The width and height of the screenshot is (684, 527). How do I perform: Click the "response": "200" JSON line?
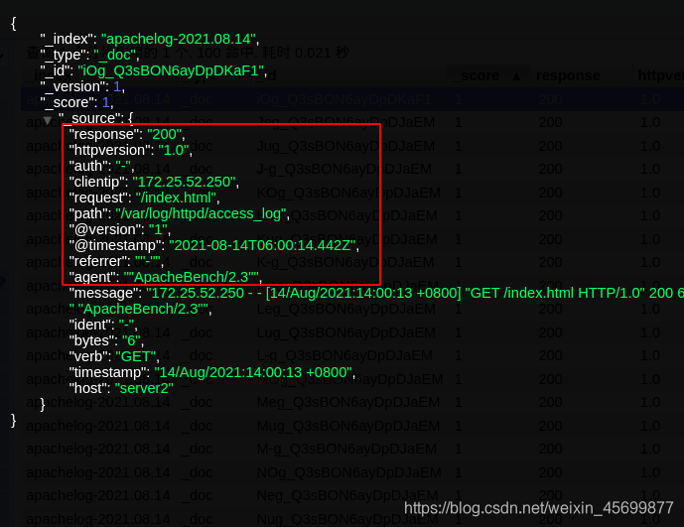[127, 134]
